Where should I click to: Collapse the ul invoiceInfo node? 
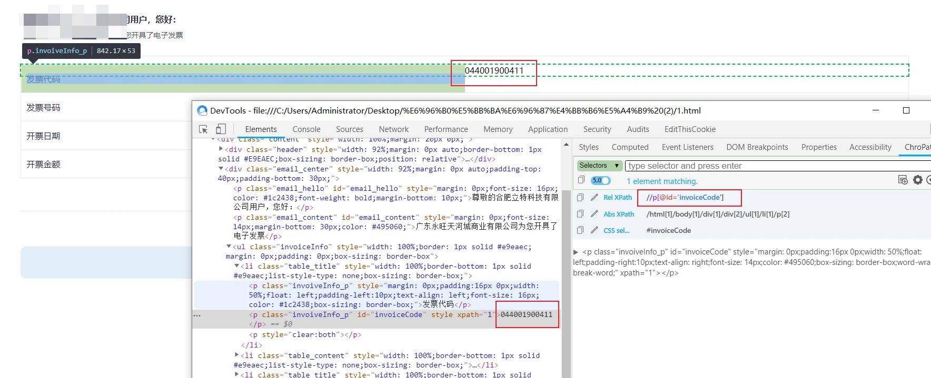click(229, 246)
